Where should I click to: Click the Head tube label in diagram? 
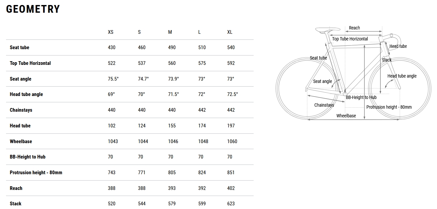click(398, 46)
